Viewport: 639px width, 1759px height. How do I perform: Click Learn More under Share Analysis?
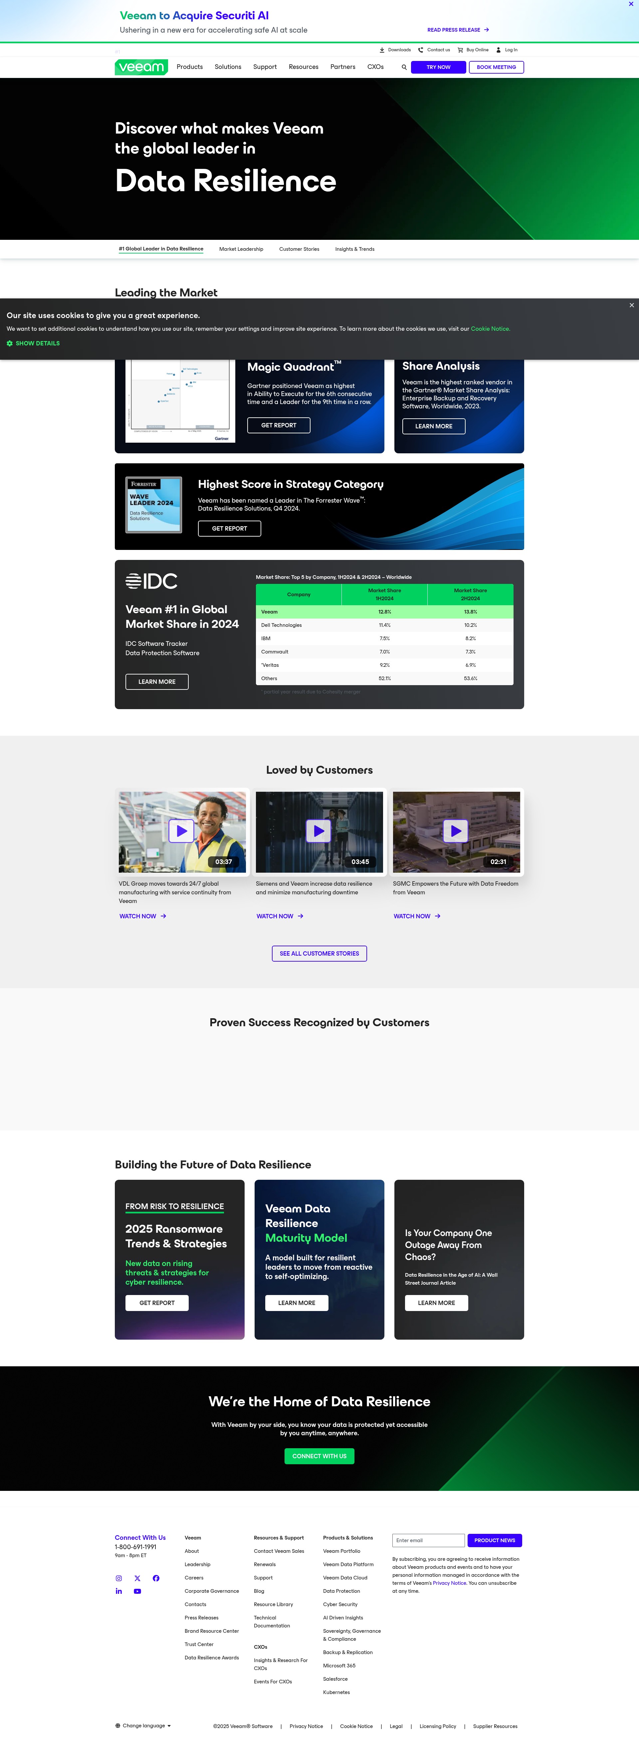click(434, 426)
